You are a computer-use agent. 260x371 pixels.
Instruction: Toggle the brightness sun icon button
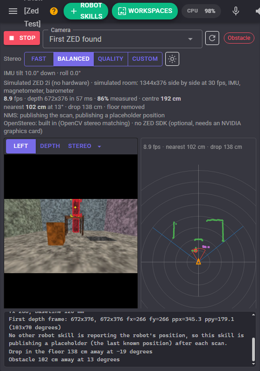[x=172, y=59]
